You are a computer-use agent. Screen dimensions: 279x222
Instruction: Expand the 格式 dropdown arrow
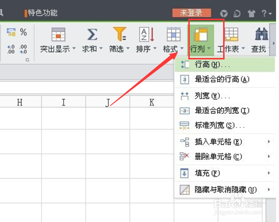(x=182, y=48)
